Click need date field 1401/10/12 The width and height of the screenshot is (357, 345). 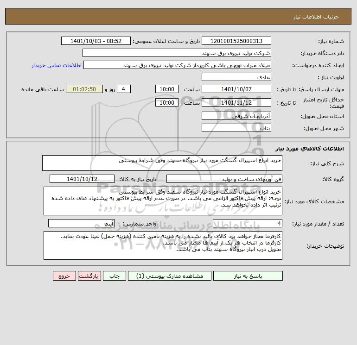(x=82, y=179)
